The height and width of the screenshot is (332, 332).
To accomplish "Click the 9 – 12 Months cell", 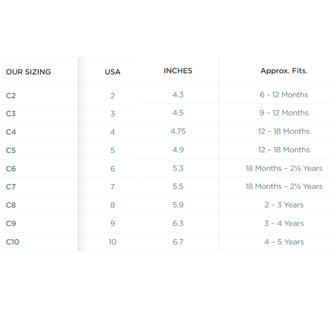I will 284,113.
